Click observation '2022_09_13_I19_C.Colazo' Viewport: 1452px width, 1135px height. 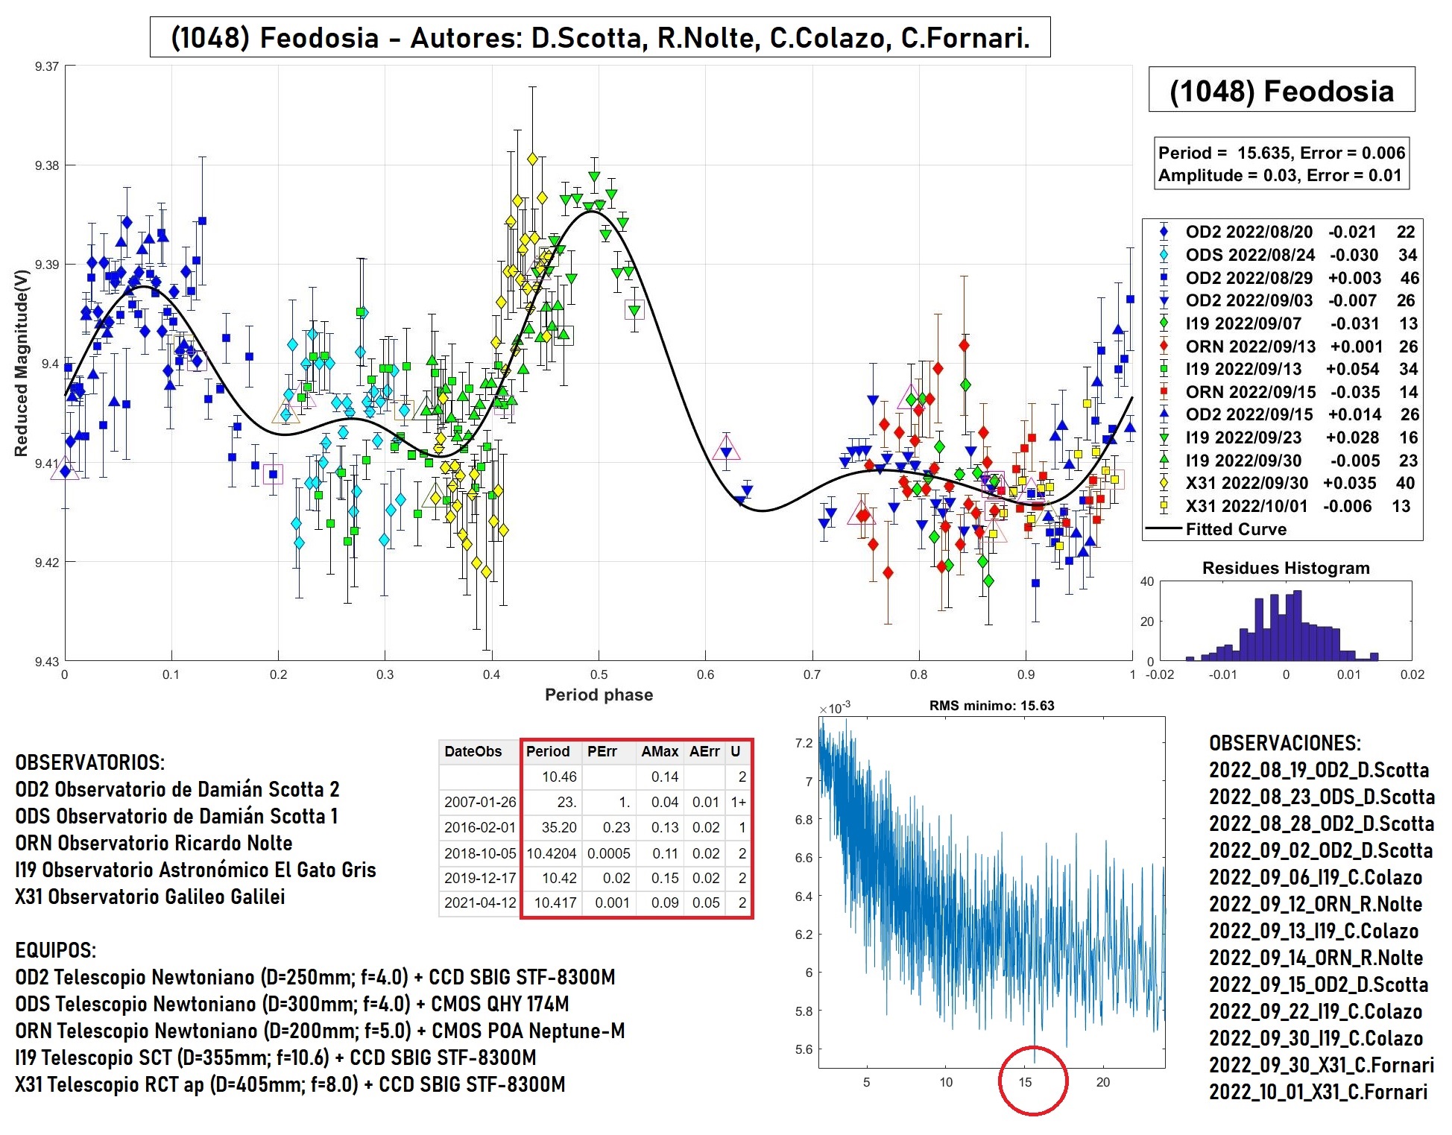(1313, 931)
